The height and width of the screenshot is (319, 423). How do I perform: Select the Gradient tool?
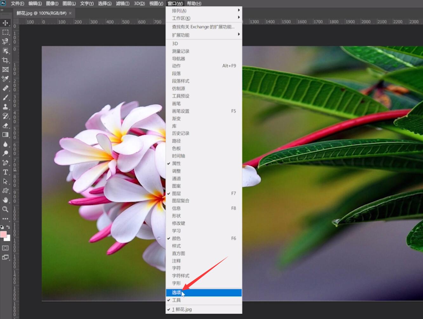coord(5,135)
